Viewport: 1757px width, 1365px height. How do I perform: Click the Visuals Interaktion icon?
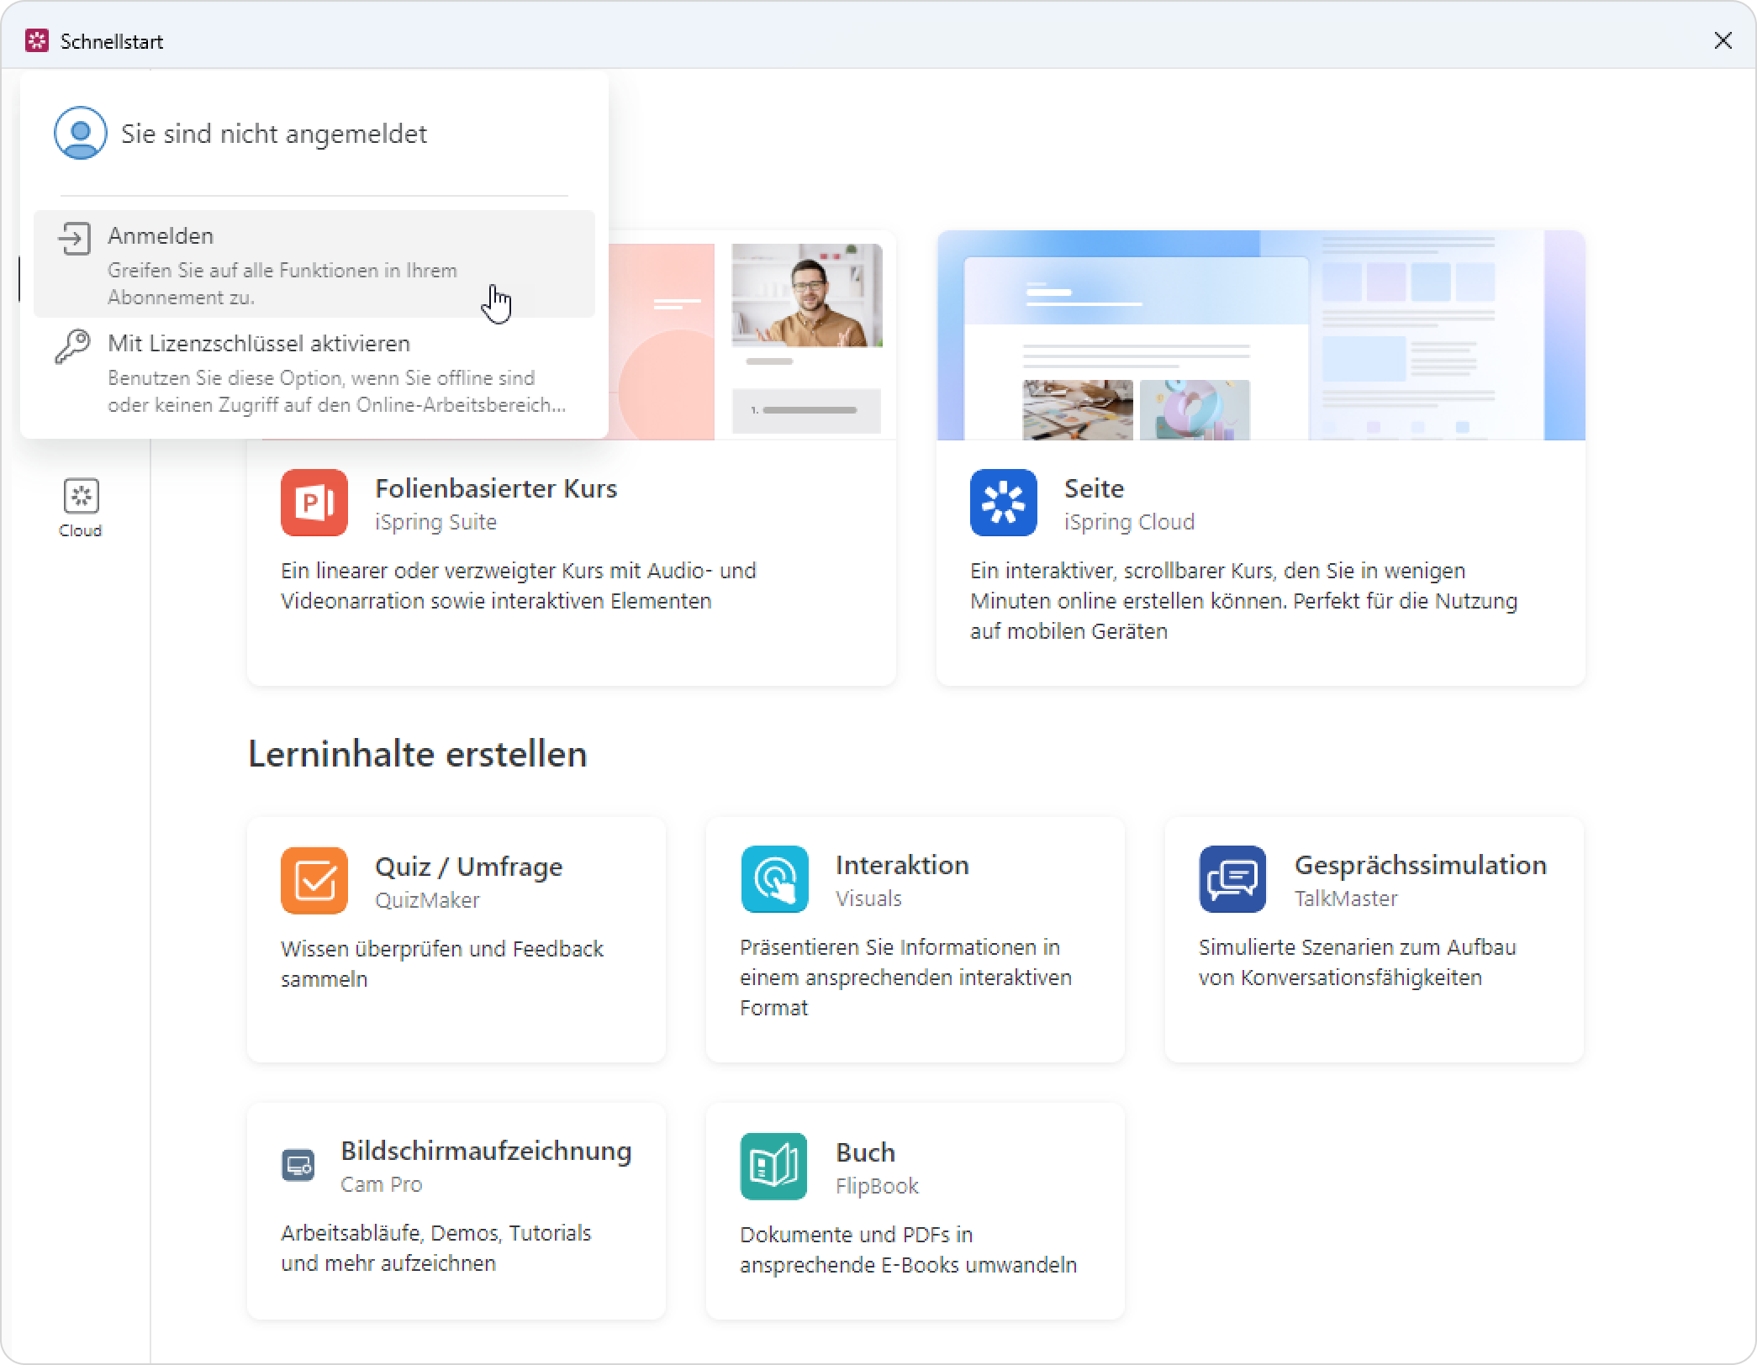[774, 879]
